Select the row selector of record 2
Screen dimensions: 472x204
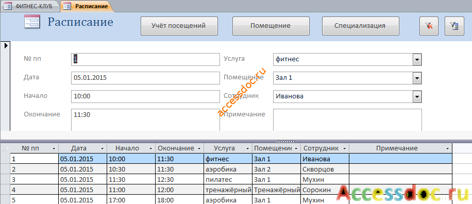click(5, 169)
